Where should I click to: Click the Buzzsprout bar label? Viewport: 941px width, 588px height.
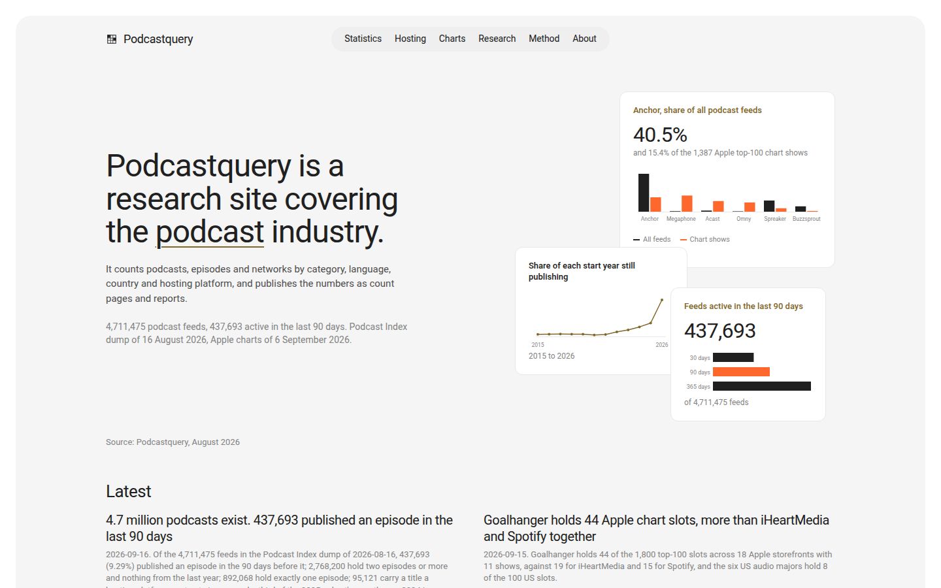pos(806,219)
